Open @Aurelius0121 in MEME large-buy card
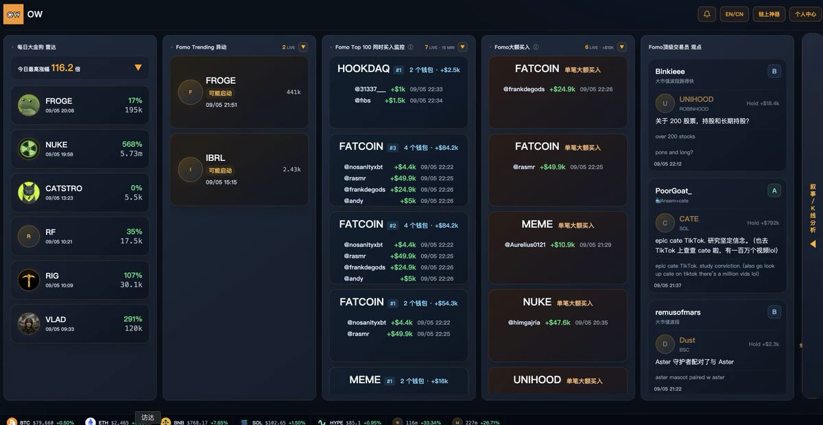The image size is (823, 425). pos(525,245)
